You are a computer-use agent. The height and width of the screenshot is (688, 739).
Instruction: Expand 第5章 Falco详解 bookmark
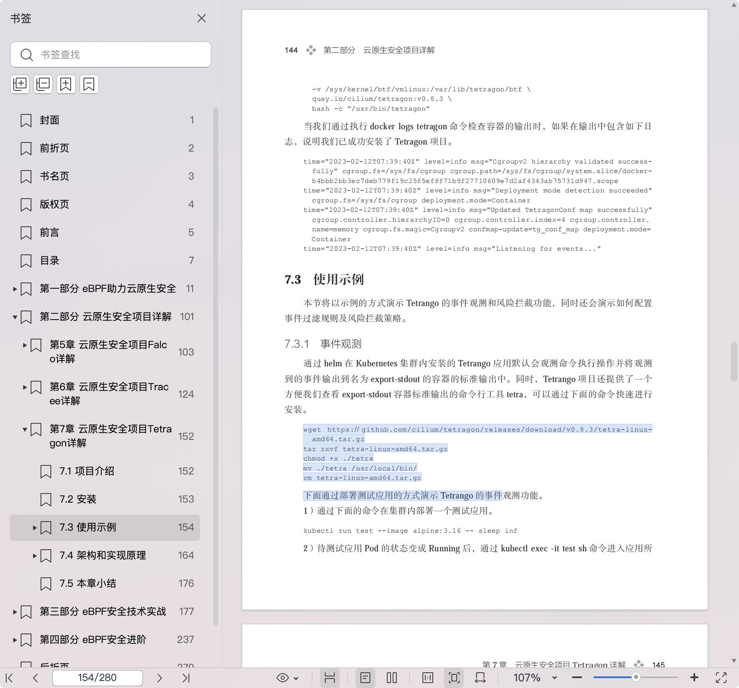[x=25, y=345]
